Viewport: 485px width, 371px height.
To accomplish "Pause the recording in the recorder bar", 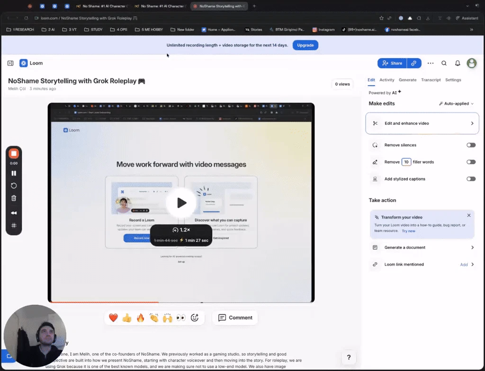I will pyautogui.click(x=14, y=174).
